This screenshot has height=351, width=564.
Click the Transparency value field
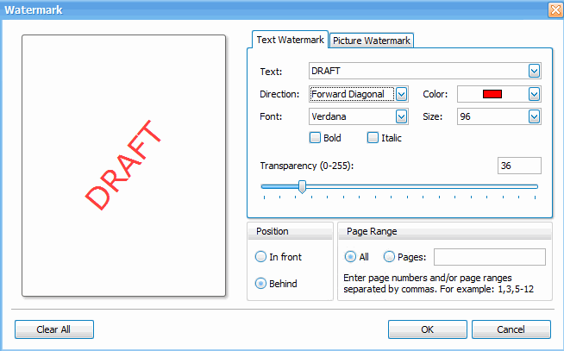click(519, 166)
